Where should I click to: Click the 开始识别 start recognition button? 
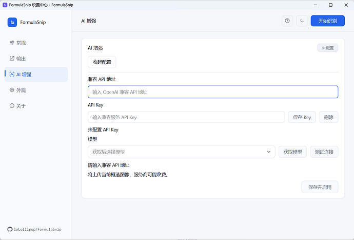pos(328,21)
